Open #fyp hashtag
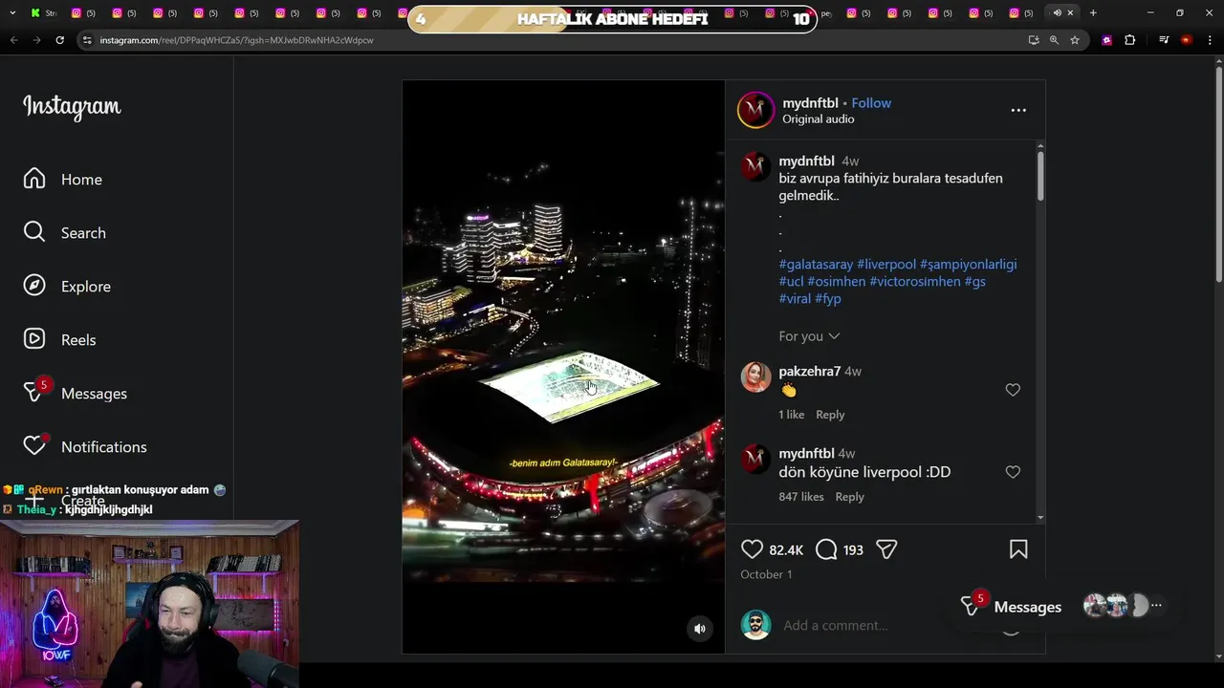 [828, 299]
